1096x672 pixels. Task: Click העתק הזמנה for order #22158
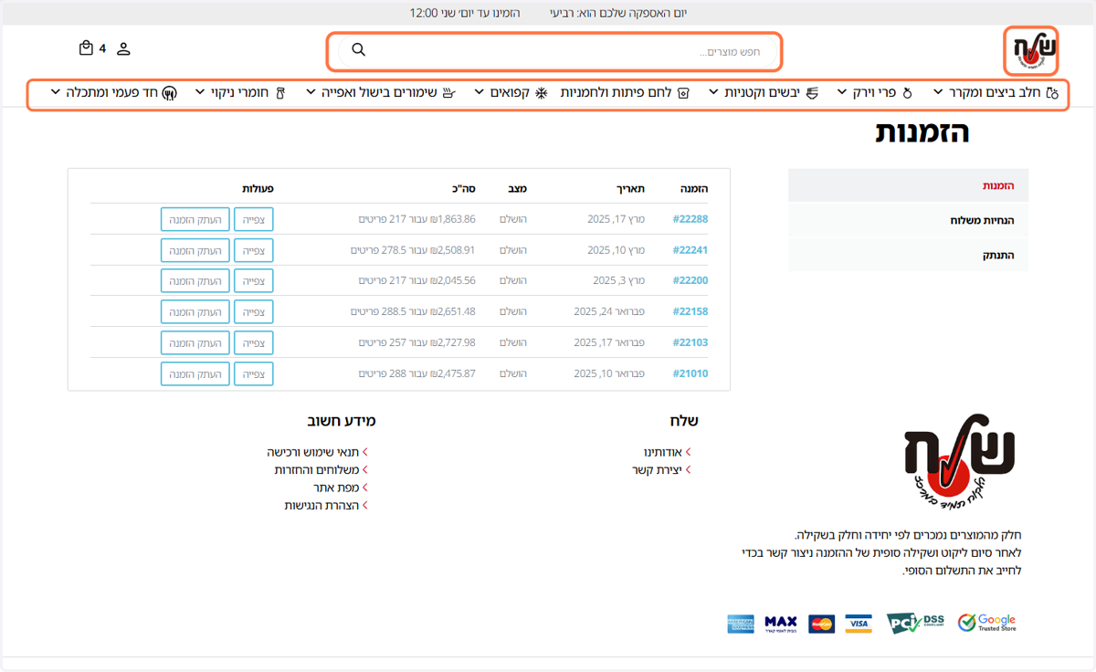click(x=195, y=311)
